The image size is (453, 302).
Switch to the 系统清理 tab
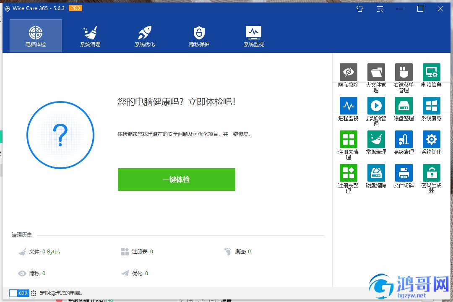90,36
